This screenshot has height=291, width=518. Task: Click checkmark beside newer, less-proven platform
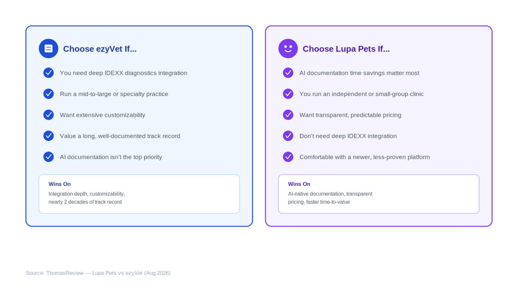point(288,157)
